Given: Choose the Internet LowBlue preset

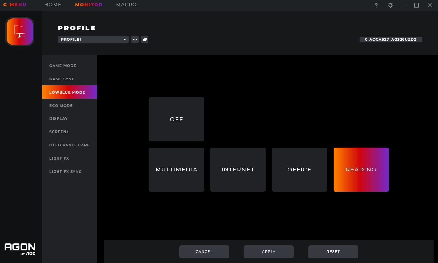Looking at the screenshot, I should point(238,169).
